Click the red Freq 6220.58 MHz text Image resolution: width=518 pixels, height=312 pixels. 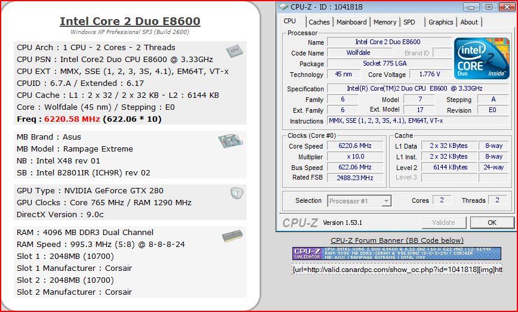(x=72, y=119)
